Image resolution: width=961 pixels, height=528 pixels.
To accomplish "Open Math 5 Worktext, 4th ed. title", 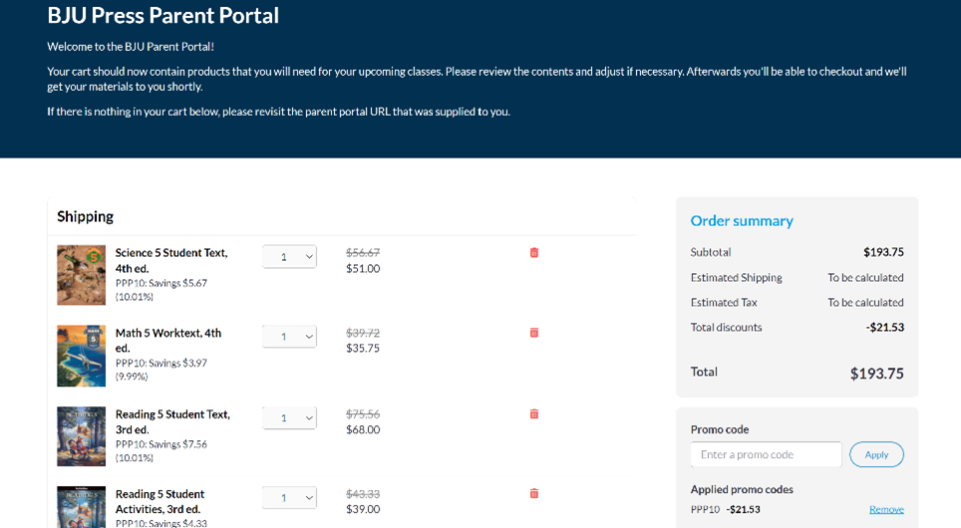I will pyautogui.click(x=167, y=341).
